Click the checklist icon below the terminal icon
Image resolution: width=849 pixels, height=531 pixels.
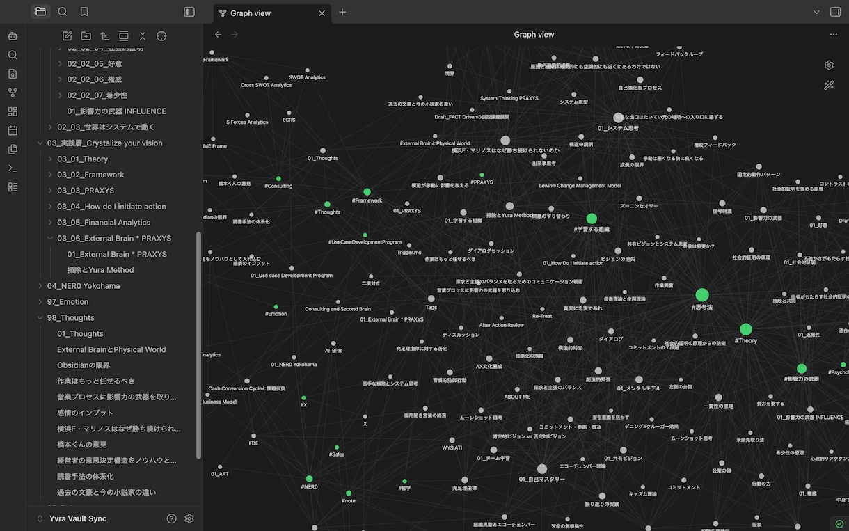tap(13, 187)
